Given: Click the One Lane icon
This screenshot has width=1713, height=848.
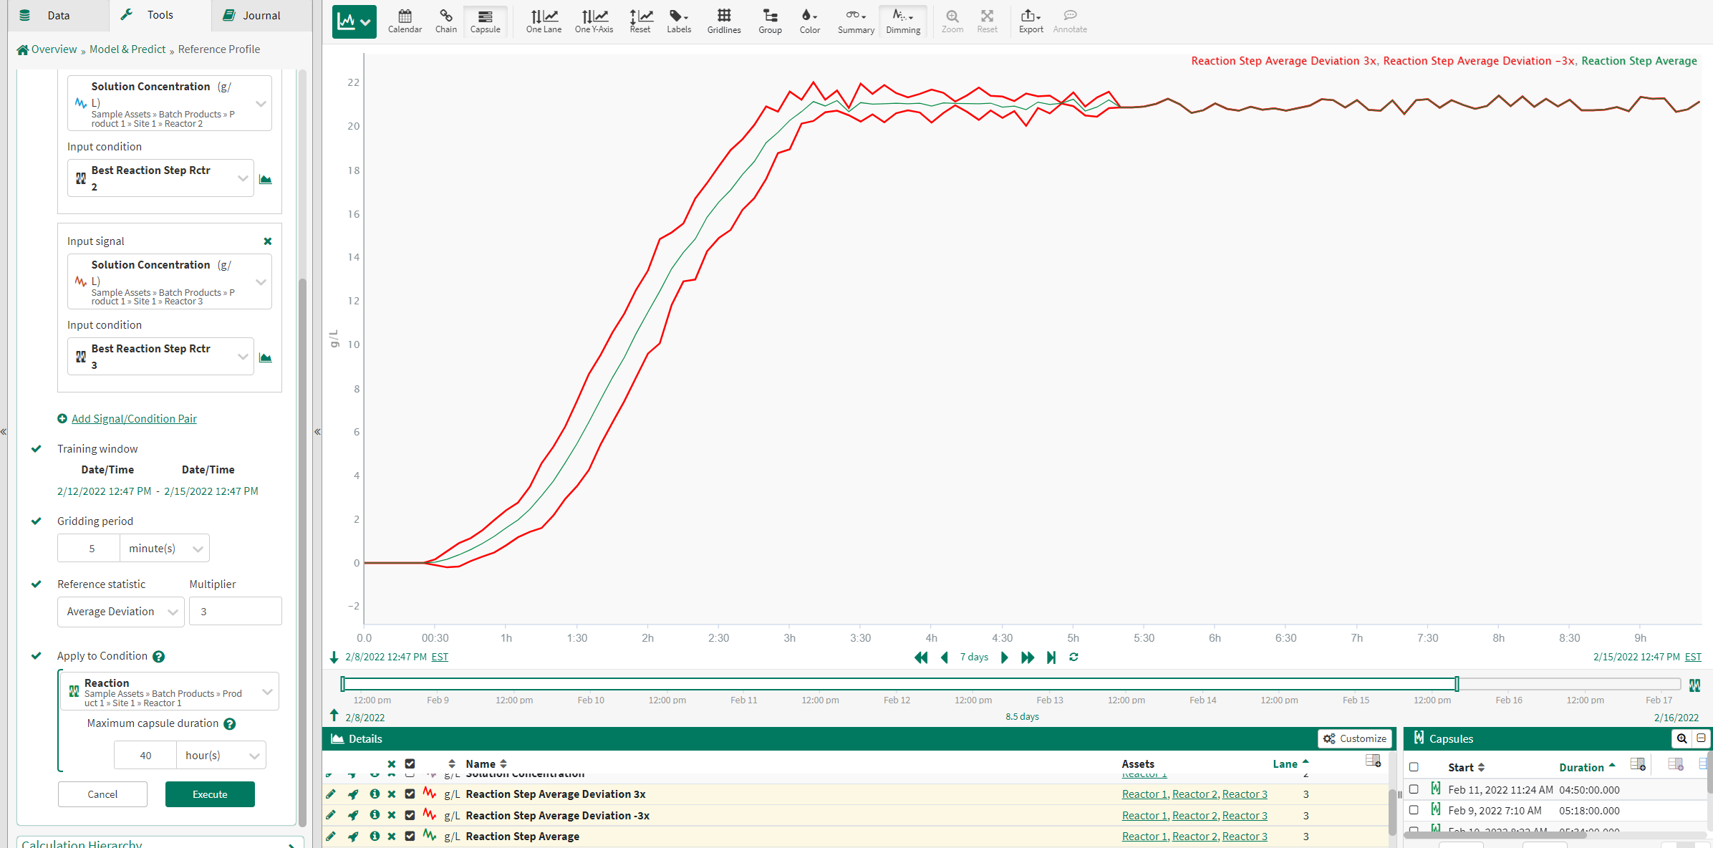Looking at the screenshot, I should (x=544, y=21).
